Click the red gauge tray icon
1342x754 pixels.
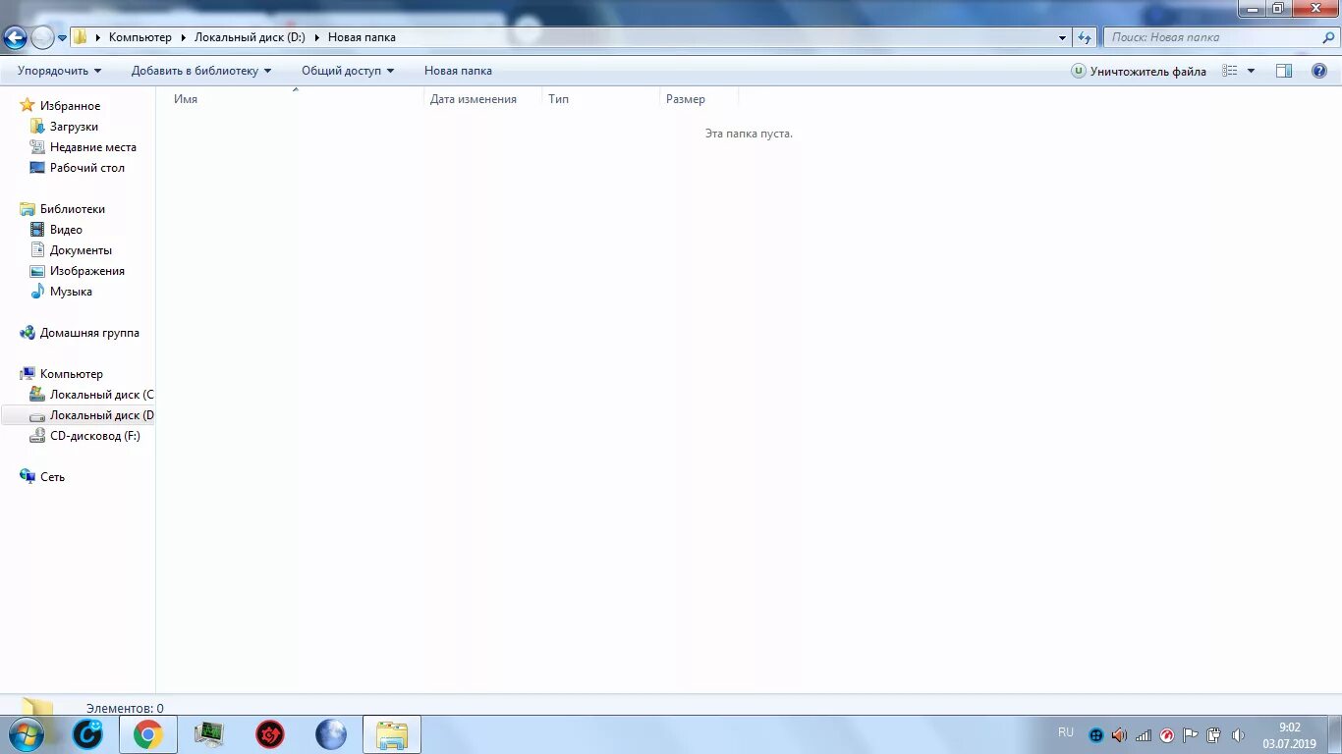[x=1167, y=735]
